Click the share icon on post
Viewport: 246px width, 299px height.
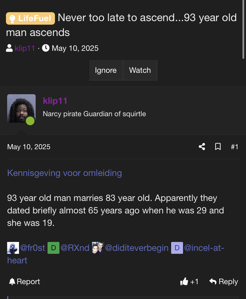202,147
